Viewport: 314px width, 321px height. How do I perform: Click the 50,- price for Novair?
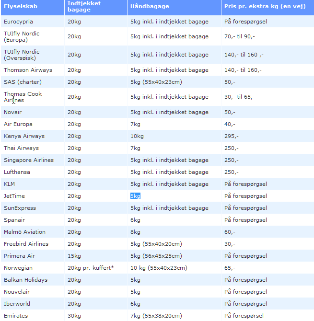coord(230,112)
